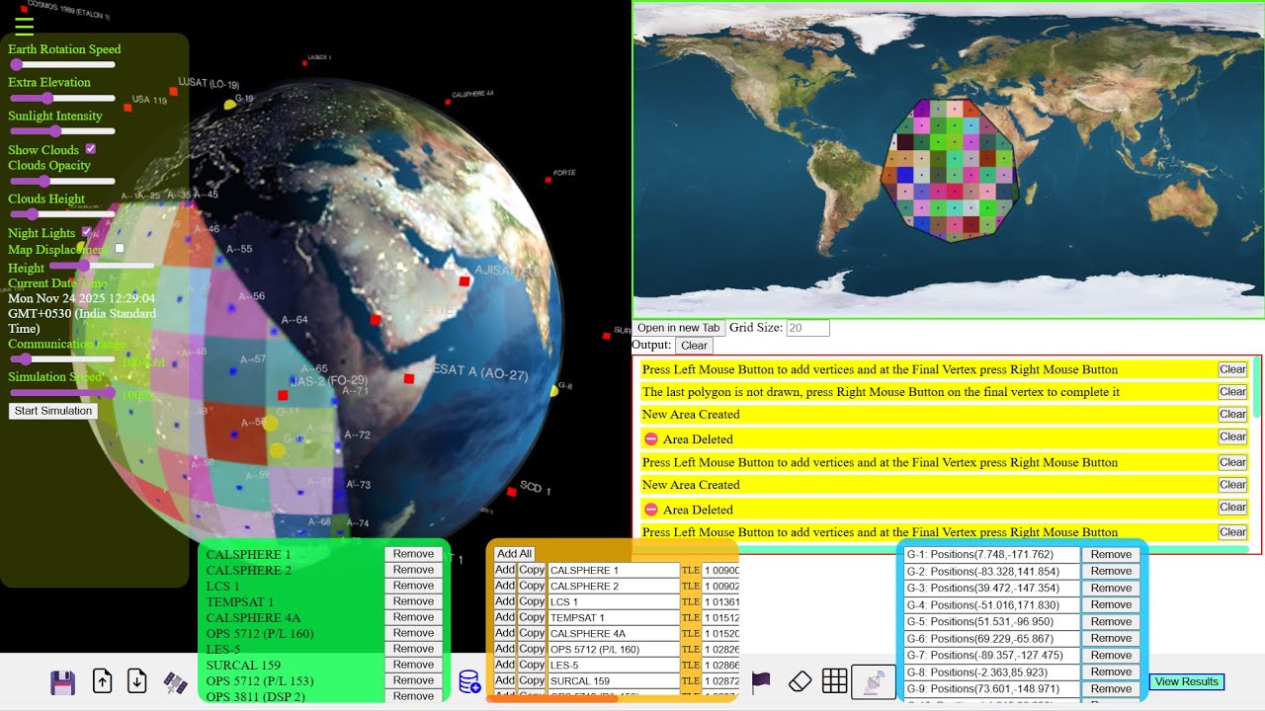The image size is (1265, 711).
Task: Click the flag icon in toolbar
Action: tap(761, 680)
